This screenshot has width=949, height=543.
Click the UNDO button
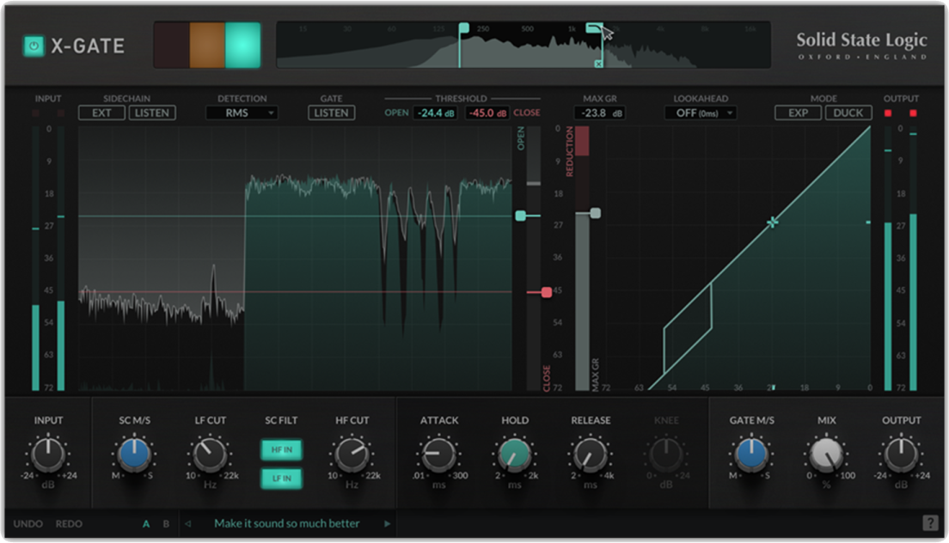click(28, 523)
